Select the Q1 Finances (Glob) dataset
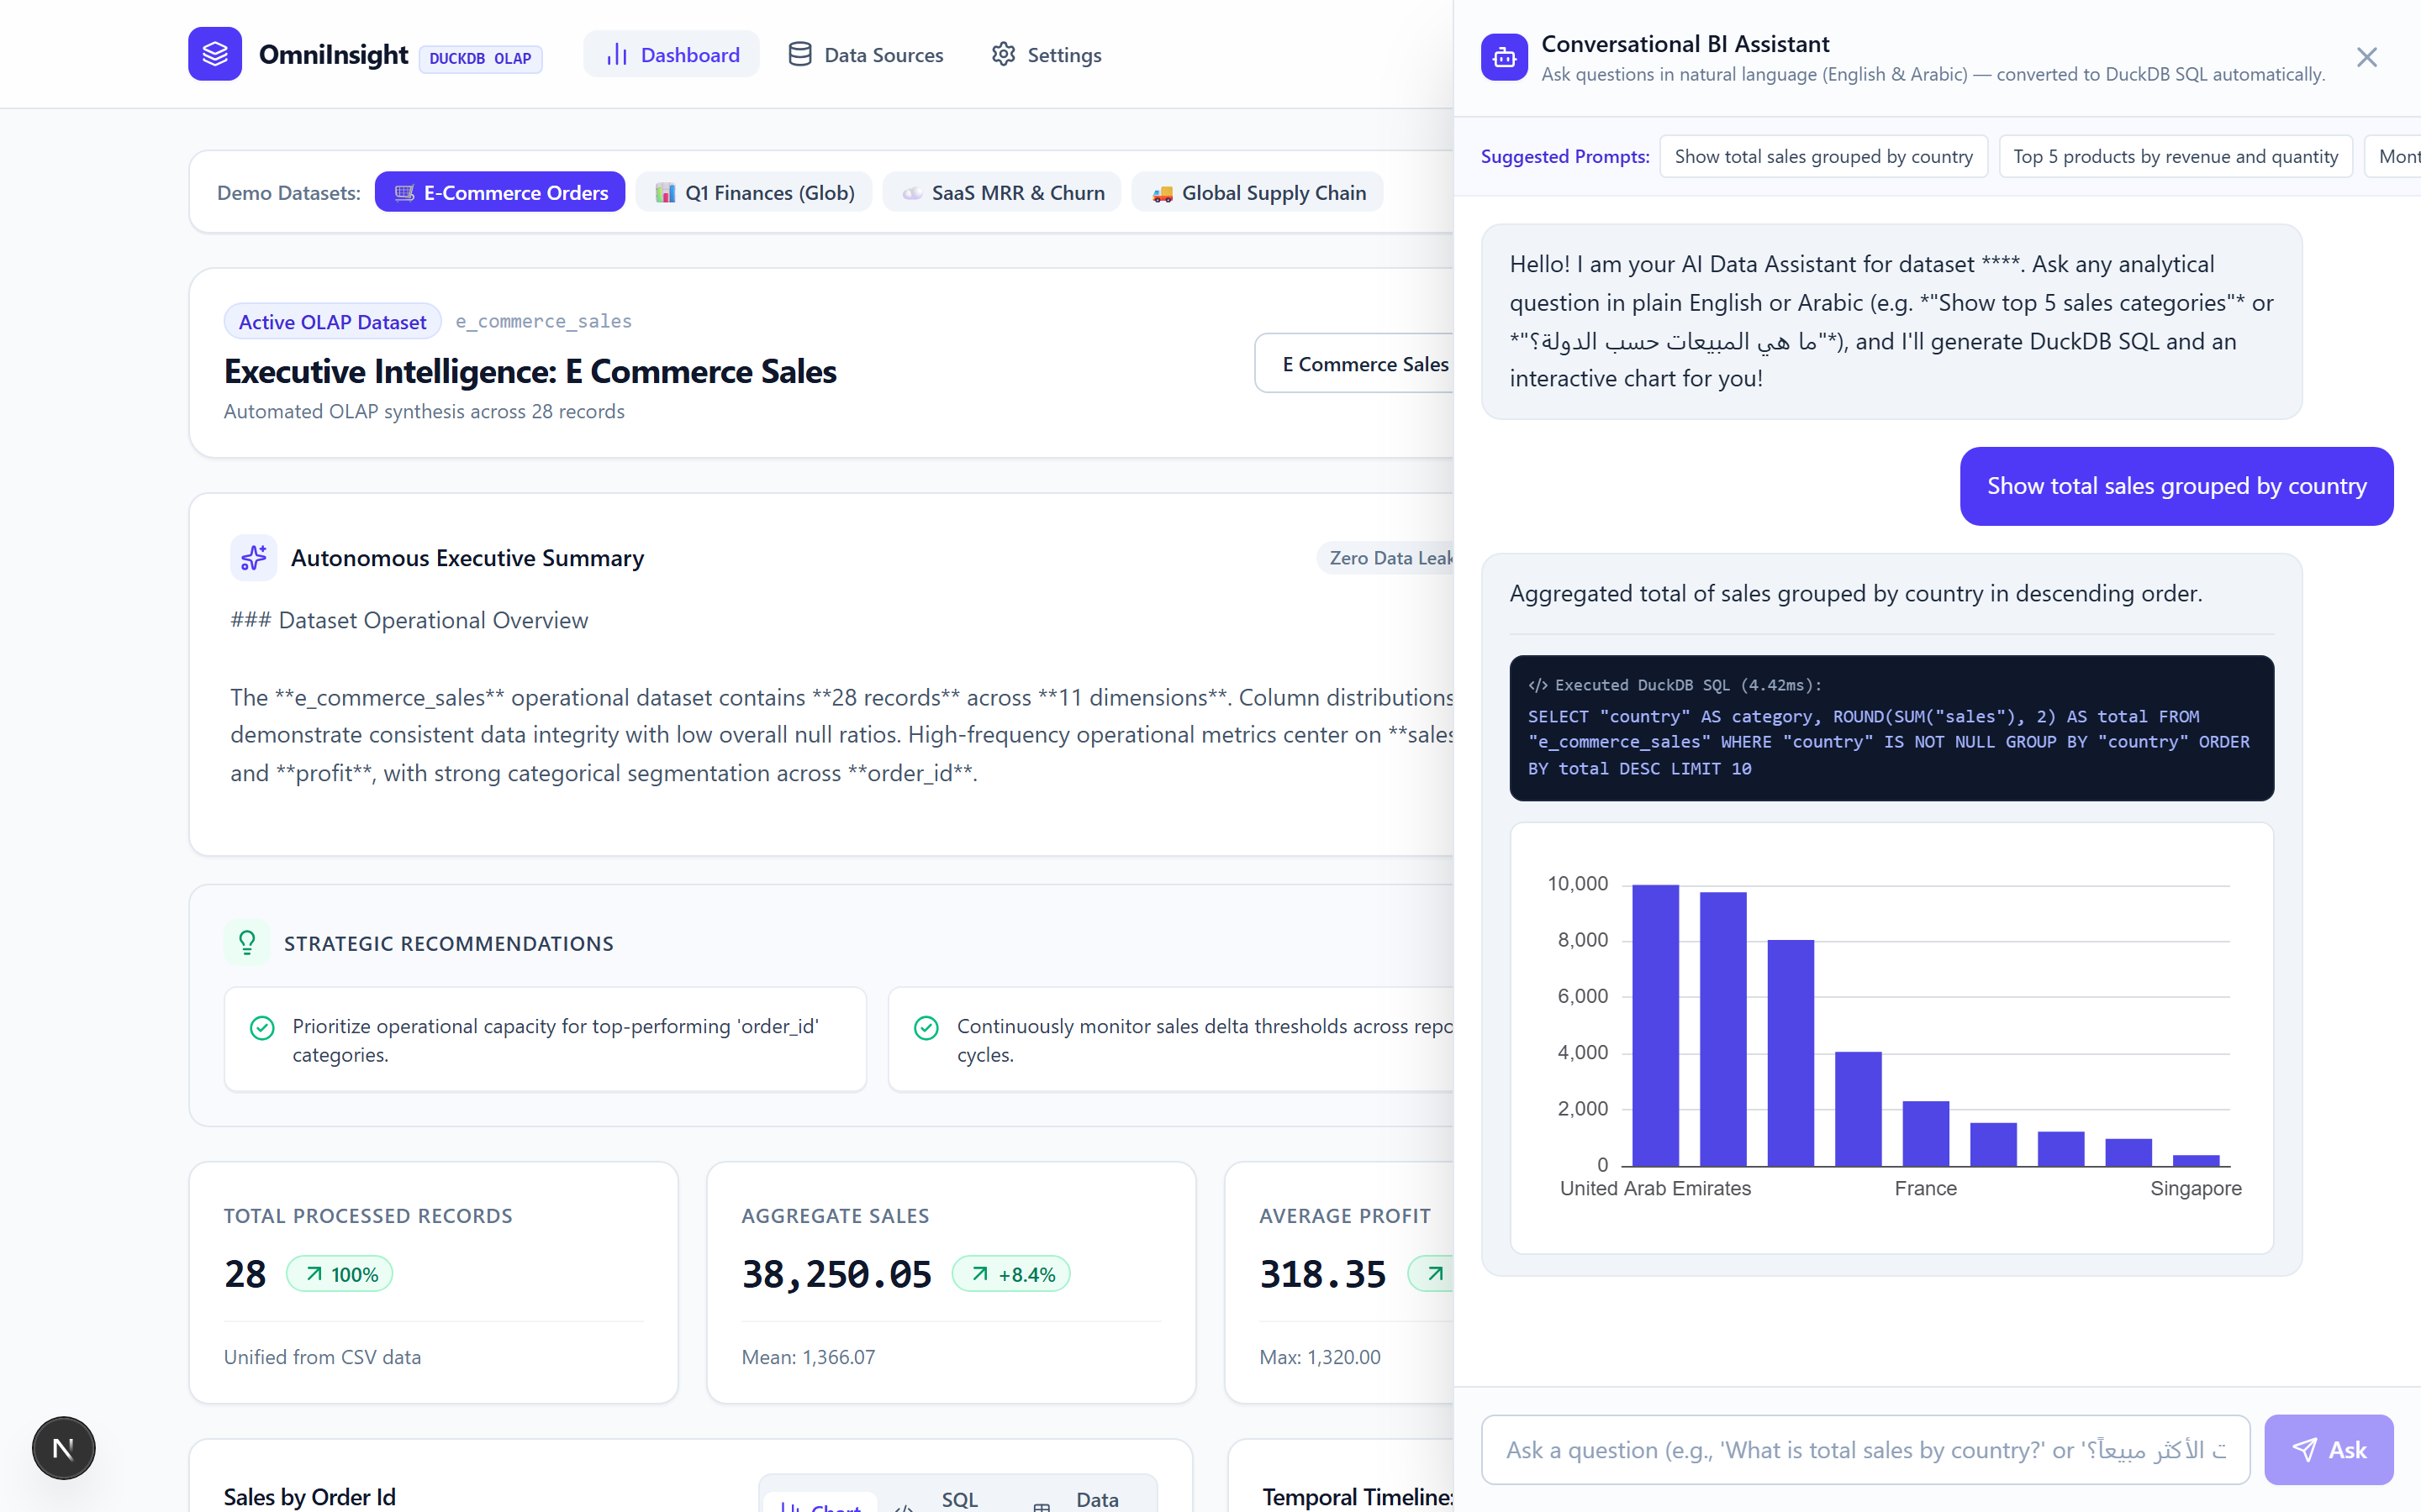Image resolution: width=2421 pixels, height=1512 pixels. point(754,192)
